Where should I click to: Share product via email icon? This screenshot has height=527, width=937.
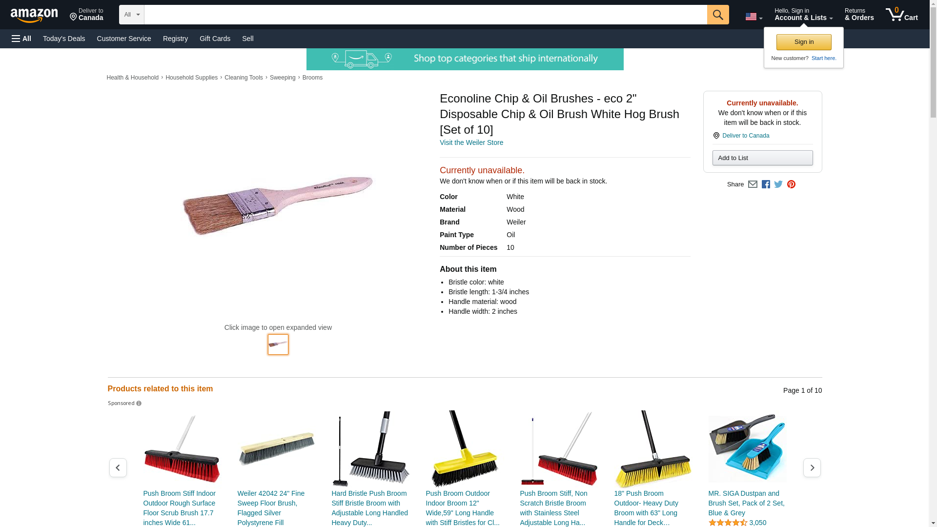point(753,184)
